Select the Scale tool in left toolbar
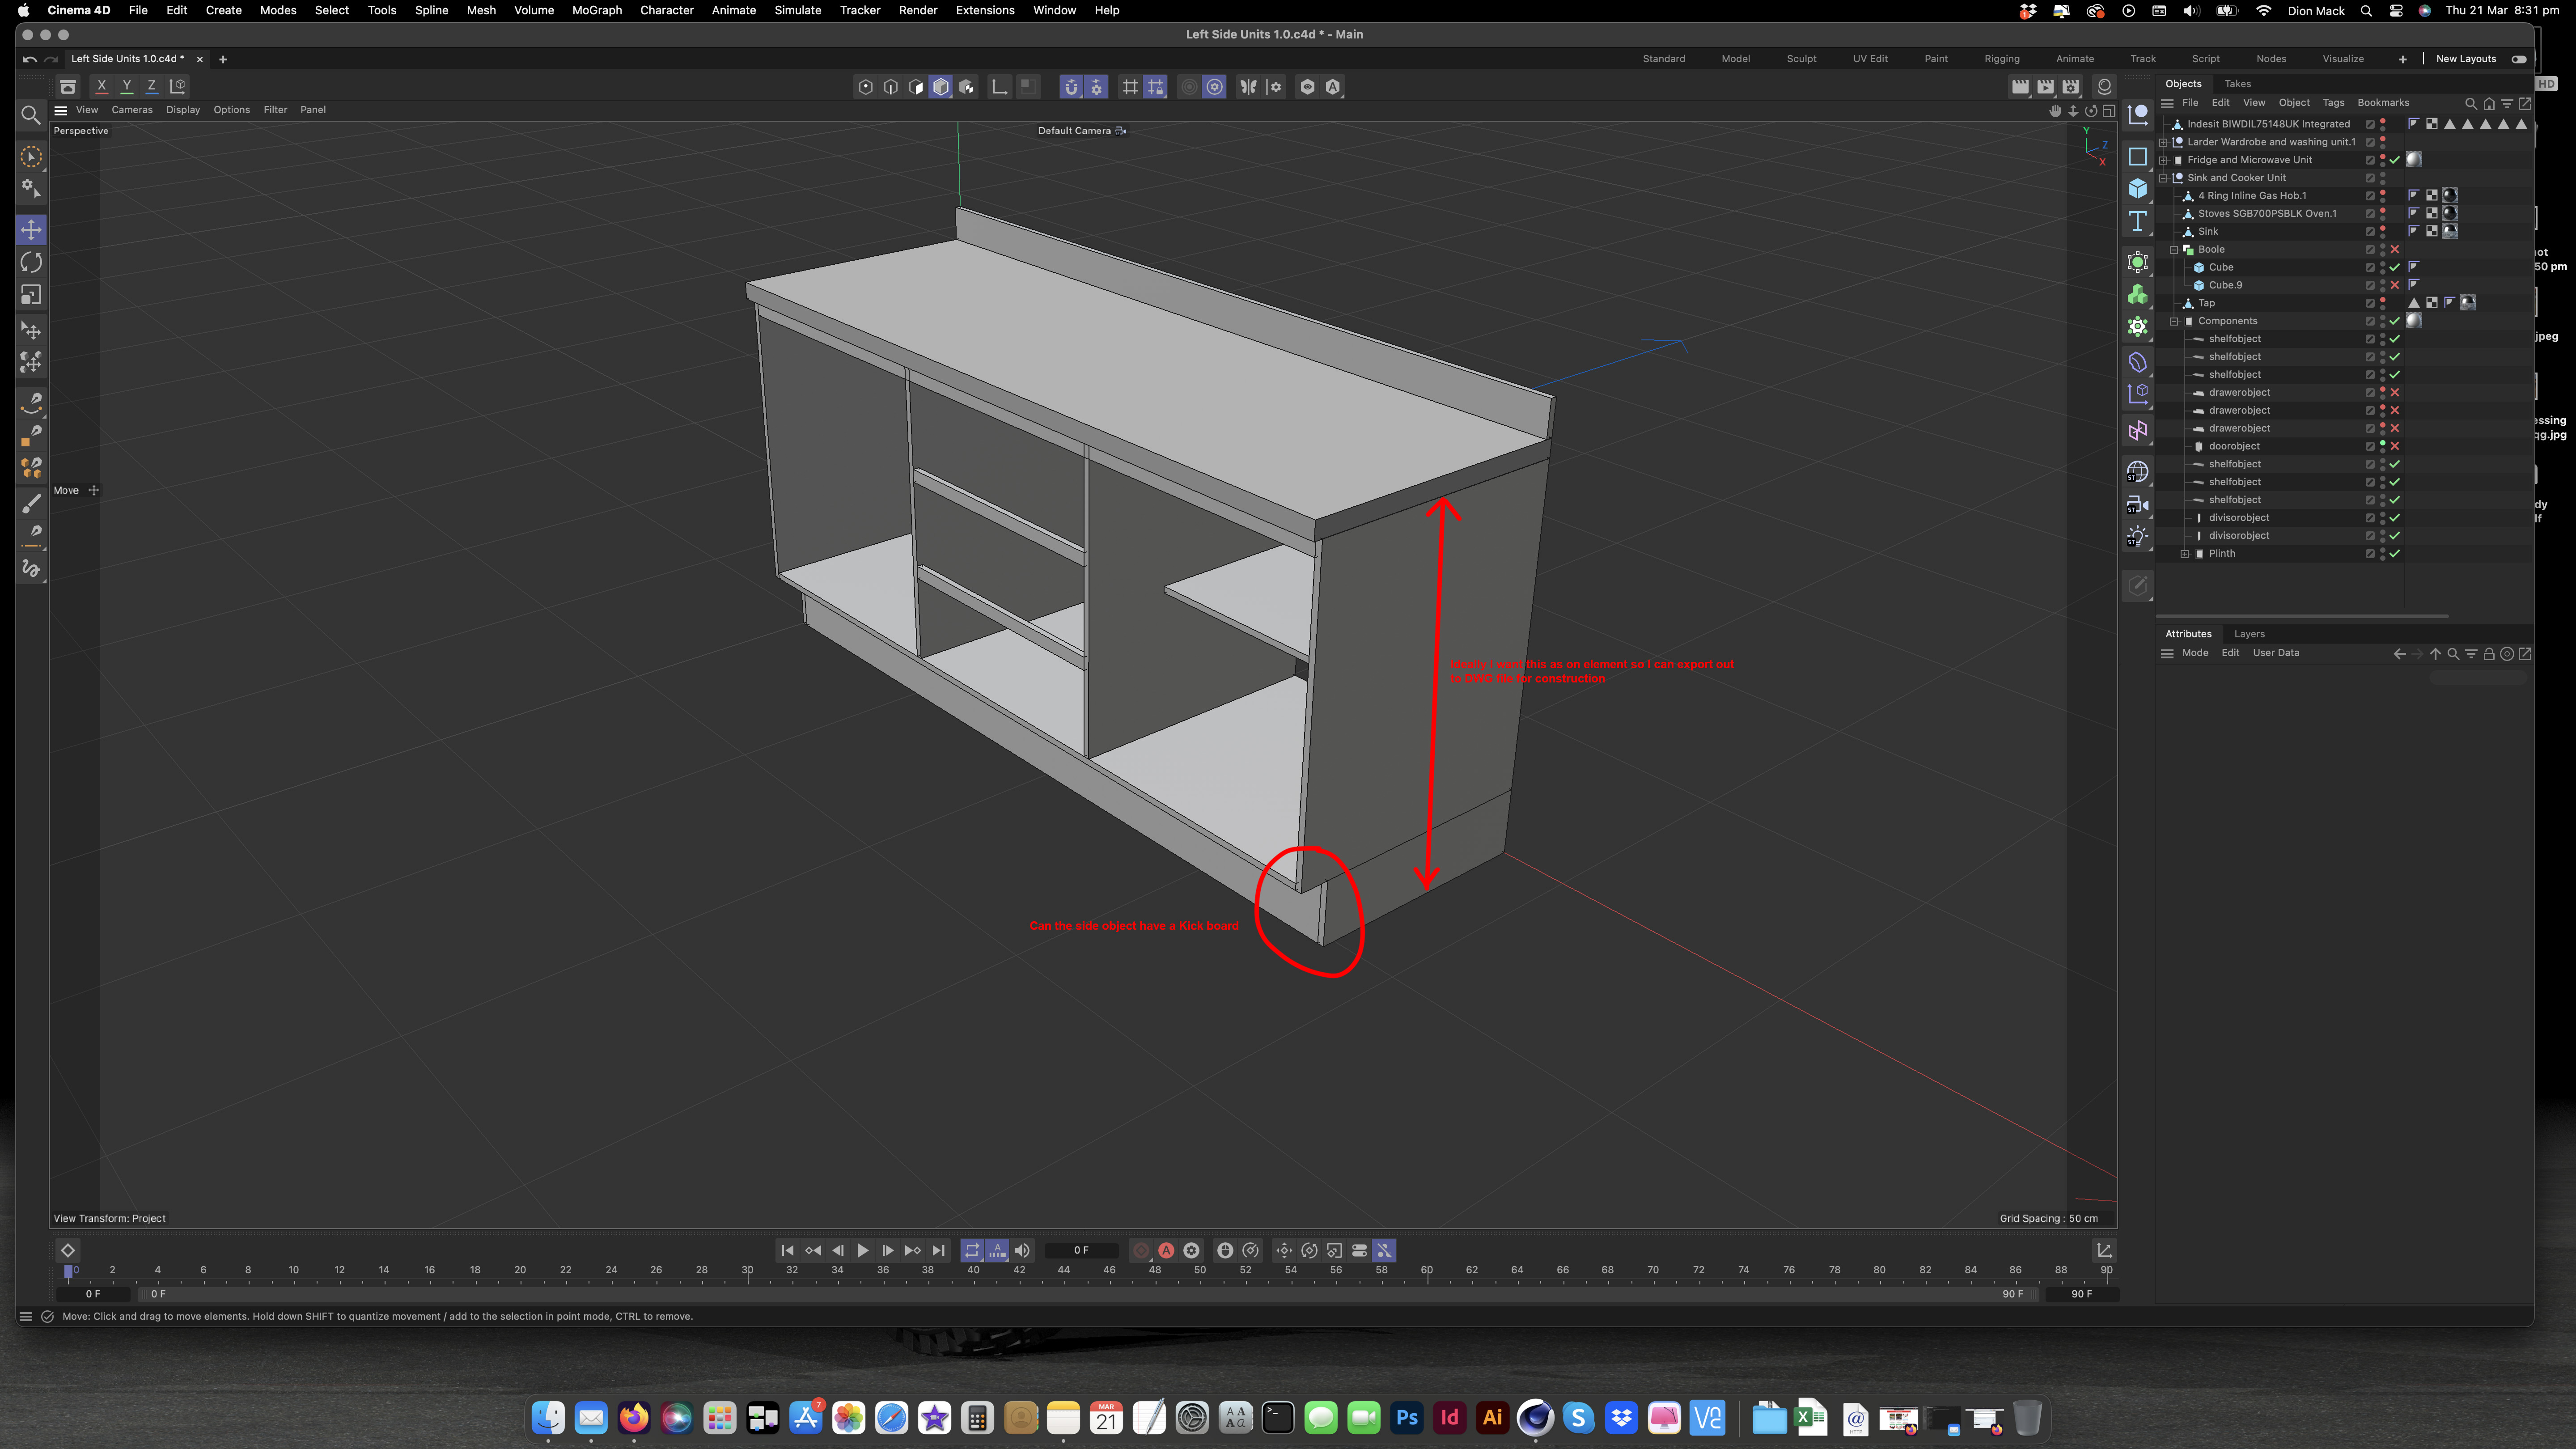 click(x=31, y=295)
